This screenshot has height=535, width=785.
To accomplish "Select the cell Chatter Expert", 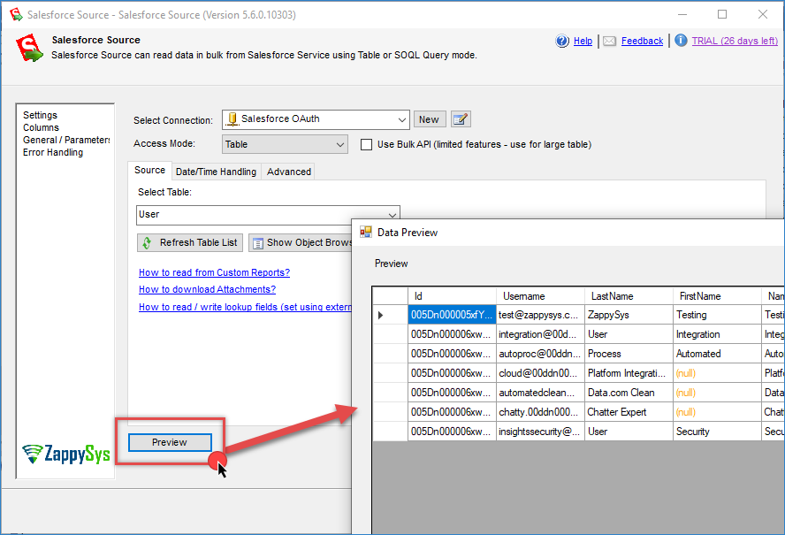I will pos(629,412).
